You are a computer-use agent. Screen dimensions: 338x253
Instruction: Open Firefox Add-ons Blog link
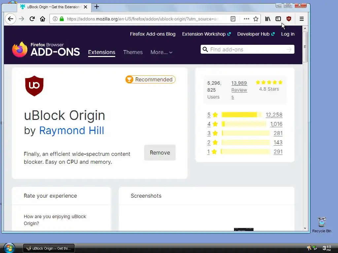pyautogui.click(x=152, y=34)
